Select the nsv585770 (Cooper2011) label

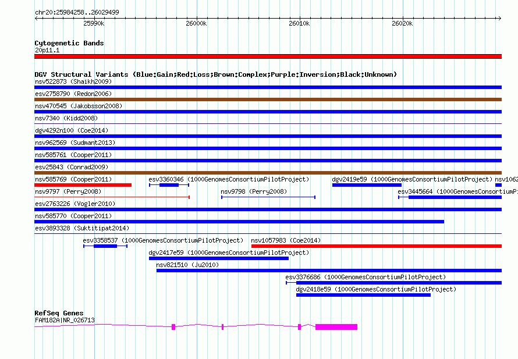point(73,216)
